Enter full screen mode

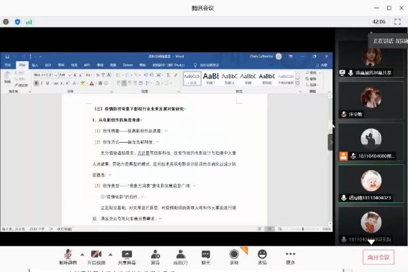[398, 22]
